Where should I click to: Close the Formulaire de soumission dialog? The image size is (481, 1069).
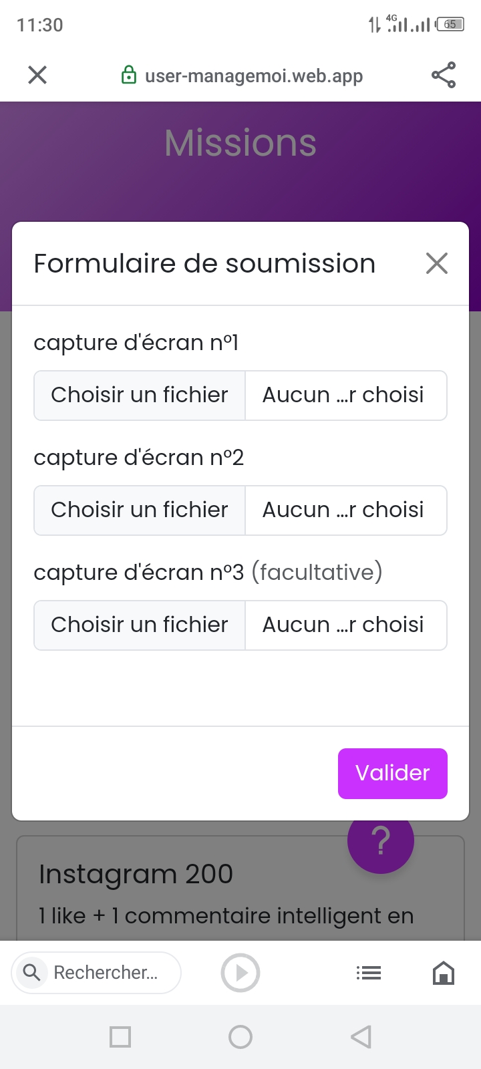(x=436, y=263)
